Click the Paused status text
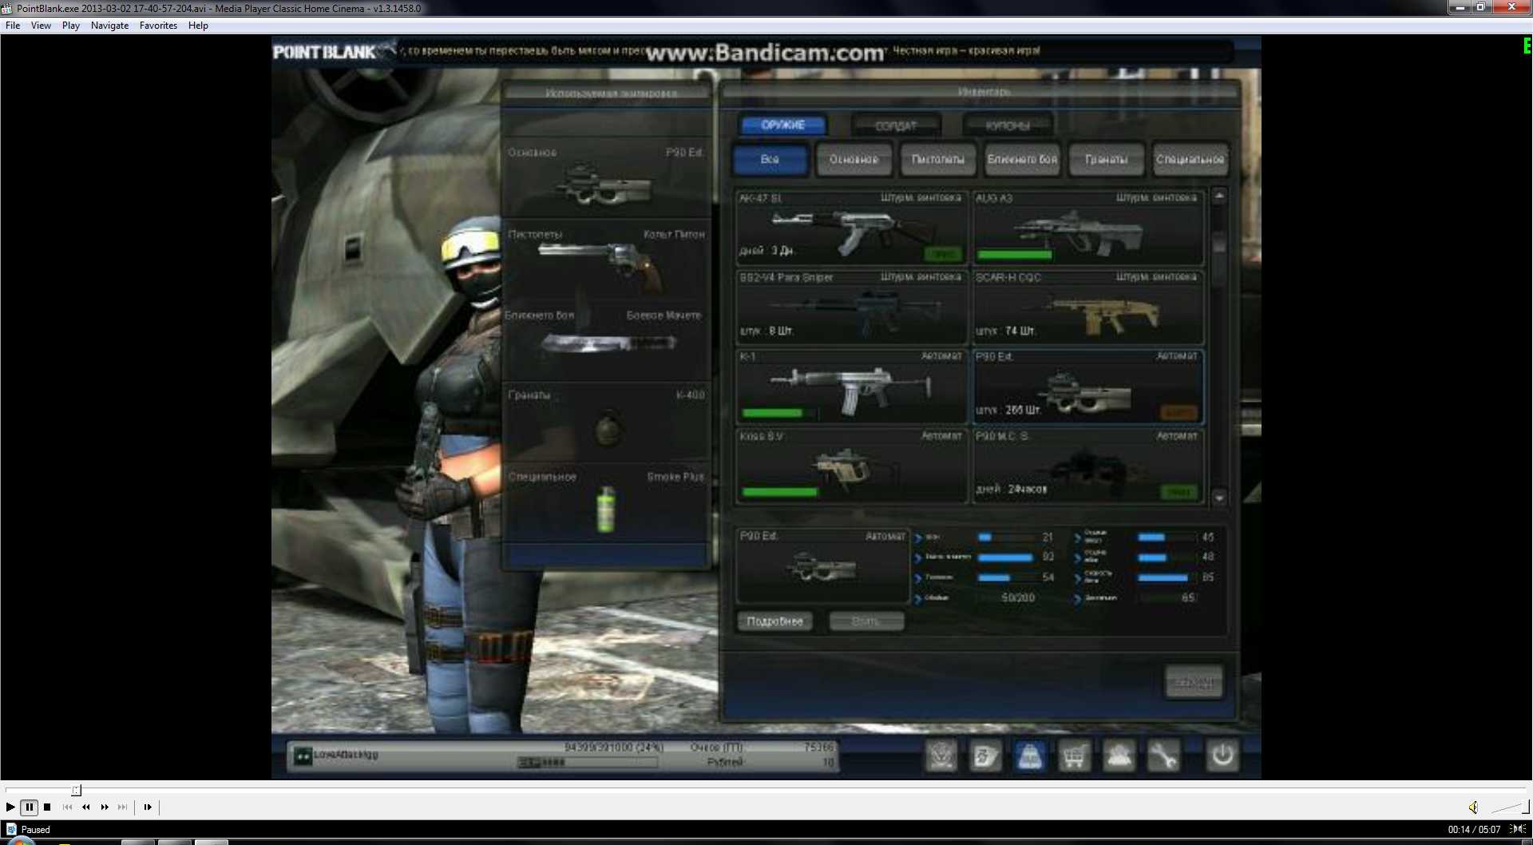 click(35, 830)
